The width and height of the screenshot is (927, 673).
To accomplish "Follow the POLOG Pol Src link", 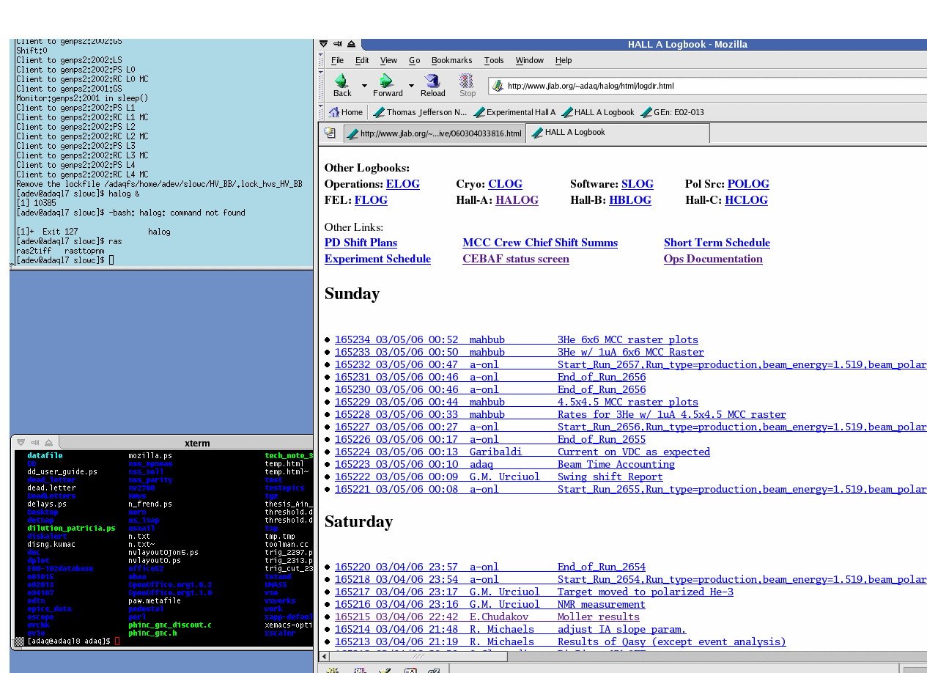I will [748, 184].
